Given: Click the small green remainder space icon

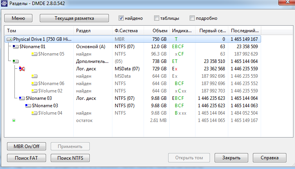Looking at the screenshot, I should tap(14, 120).
